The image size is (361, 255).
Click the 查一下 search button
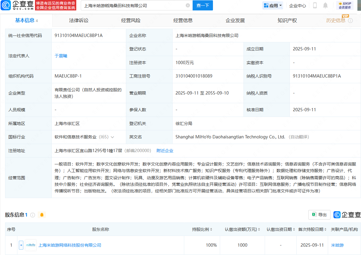(x=202, y=5)
